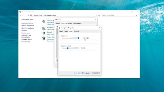Click the Apply button in Microphone Properties

pos(96,73)
